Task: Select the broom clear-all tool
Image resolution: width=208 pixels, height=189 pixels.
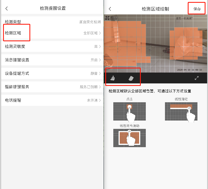Action: coord(113,78)
